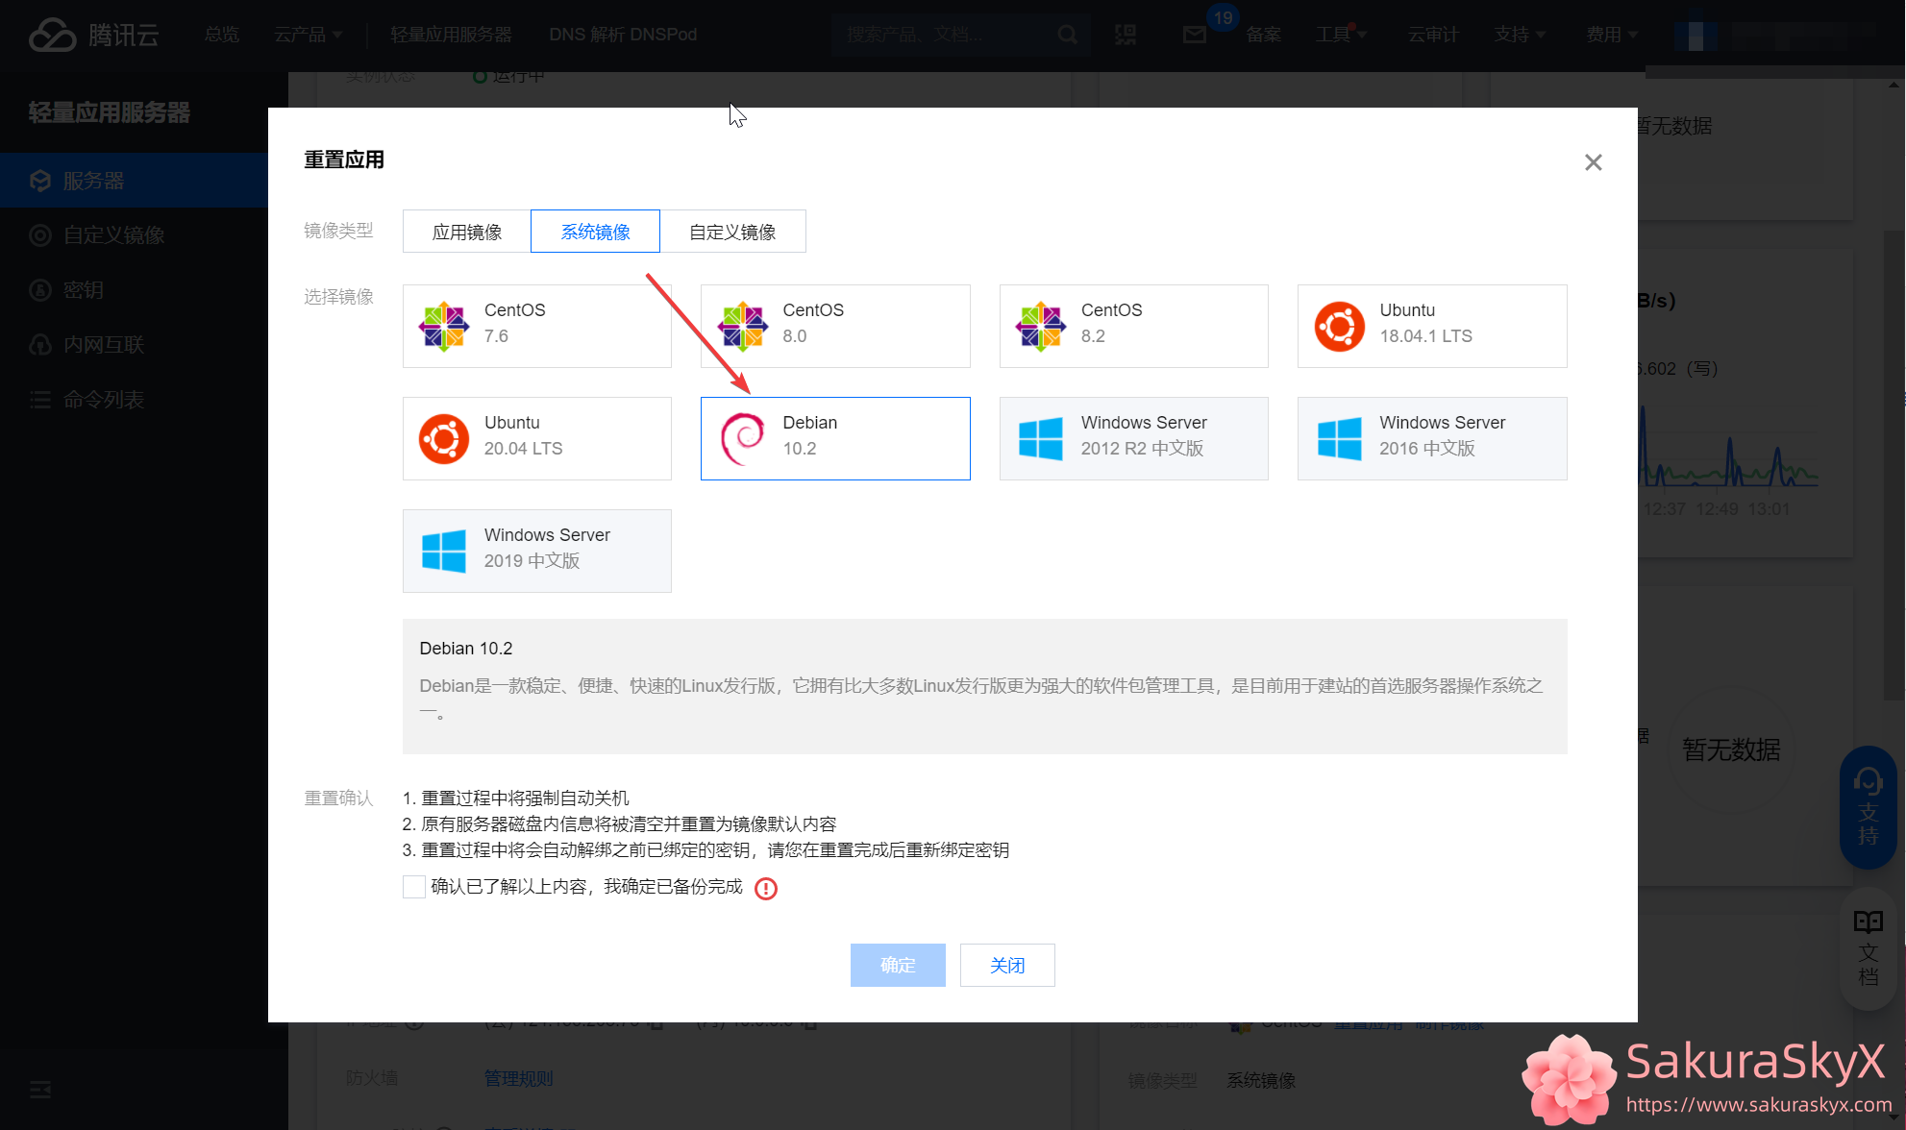
Task: Click the page scrollbar up arrow
Action: pos(1894,85)
